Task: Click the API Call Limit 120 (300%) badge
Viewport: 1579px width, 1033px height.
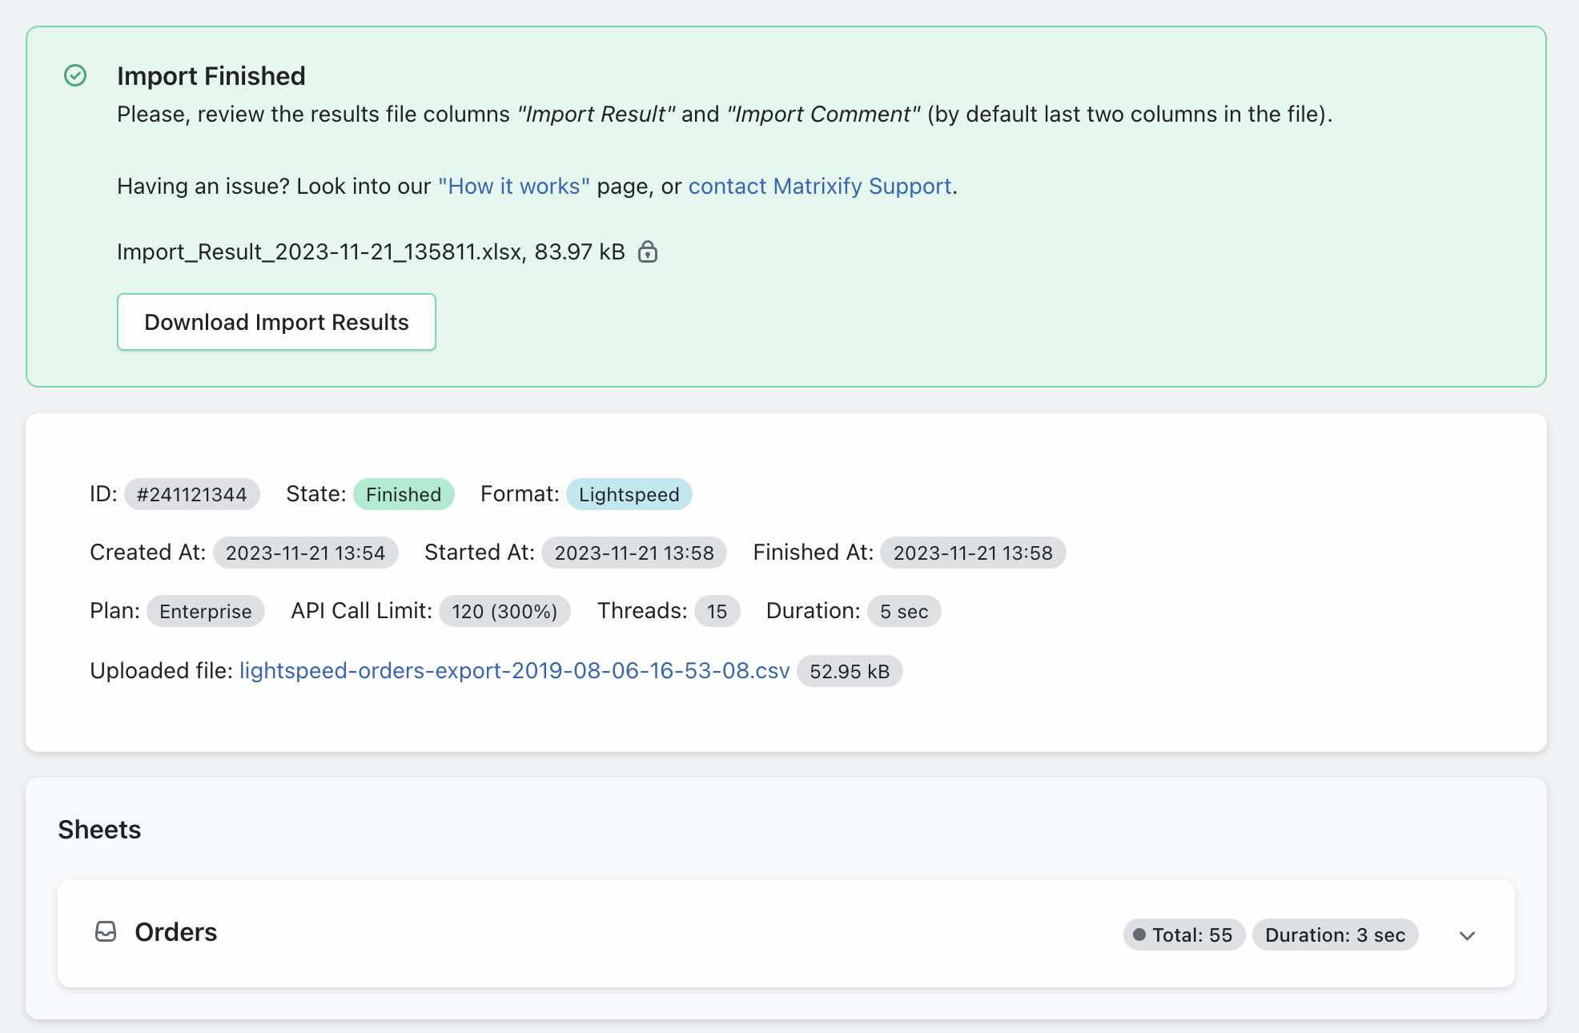Action: point(504,611)
